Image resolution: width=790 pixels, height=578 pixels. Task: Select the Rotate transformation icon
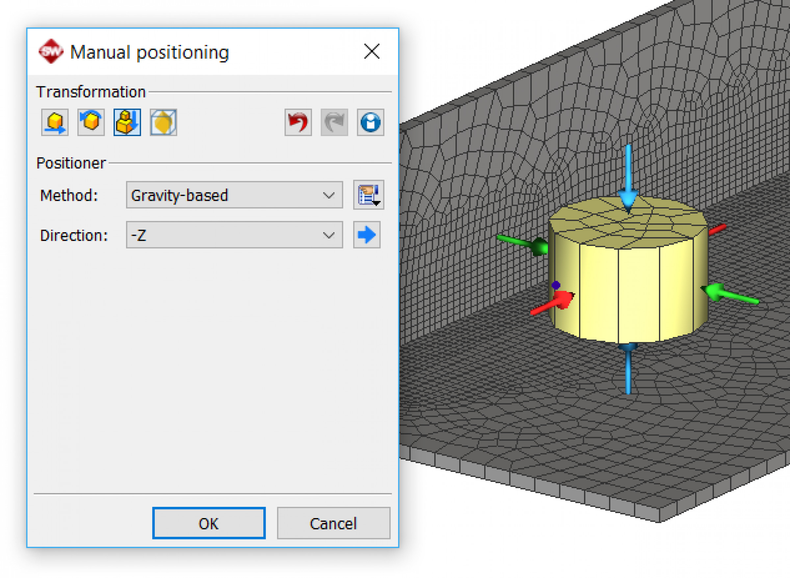point(91,123)
